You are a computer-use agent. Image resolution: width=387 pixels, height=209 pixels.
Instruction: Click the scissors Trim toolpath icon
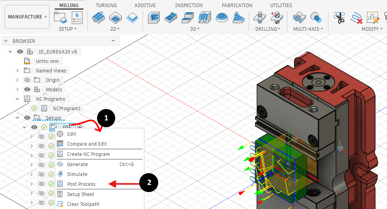pos(339,18)
